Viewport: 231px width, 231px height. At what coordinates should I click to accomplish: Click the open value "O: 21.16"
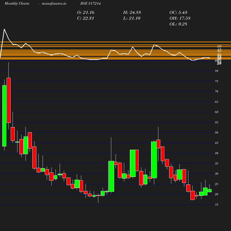(x=85, y=12)
